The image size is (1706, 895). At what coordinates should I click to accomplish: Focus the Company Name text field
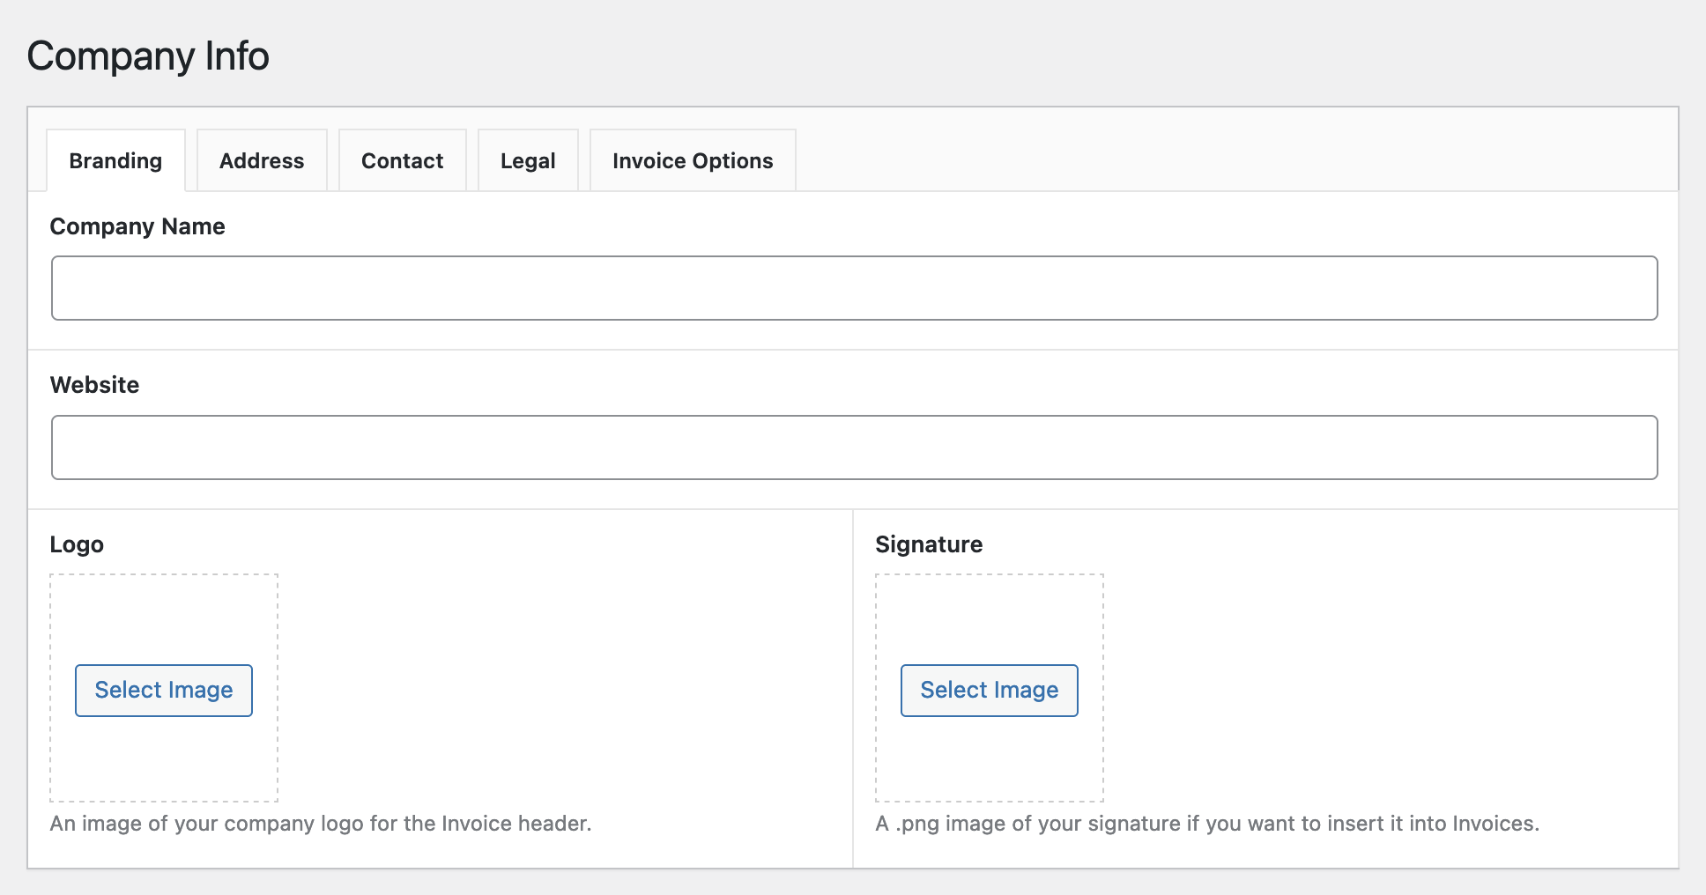pyautogui.click(x=854, y=288)
